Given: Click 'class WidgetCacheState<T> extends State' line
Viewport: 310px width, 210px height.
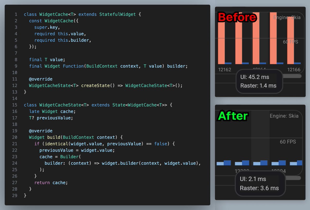Looking at the screenshot, I should point(98,105).
